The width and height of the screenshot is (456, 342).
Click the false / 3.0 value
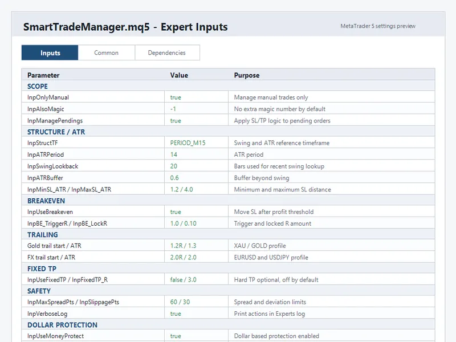click(183, 280)
